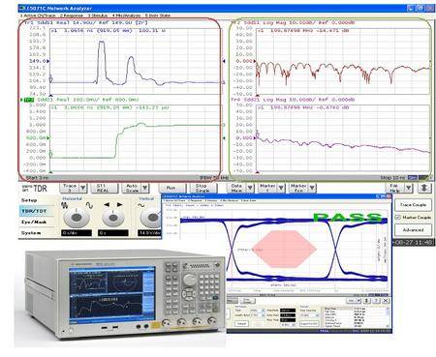
Task: Expand the File Help dropdown arrow
Action: tap(409, 188)
